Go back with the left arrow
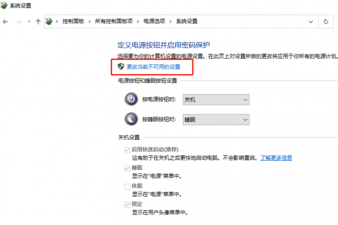This screenshot has width=338, height=225. (5, 21)
